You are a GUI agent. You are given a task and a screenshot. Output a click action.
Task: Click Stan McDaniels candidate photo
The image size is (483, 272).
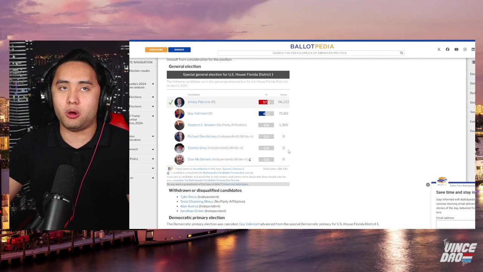pos(179,159)
